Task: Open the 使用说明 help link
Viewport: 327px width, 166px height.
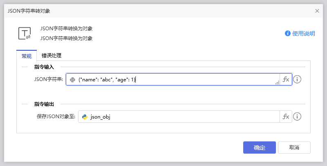Action: (303, 34)
